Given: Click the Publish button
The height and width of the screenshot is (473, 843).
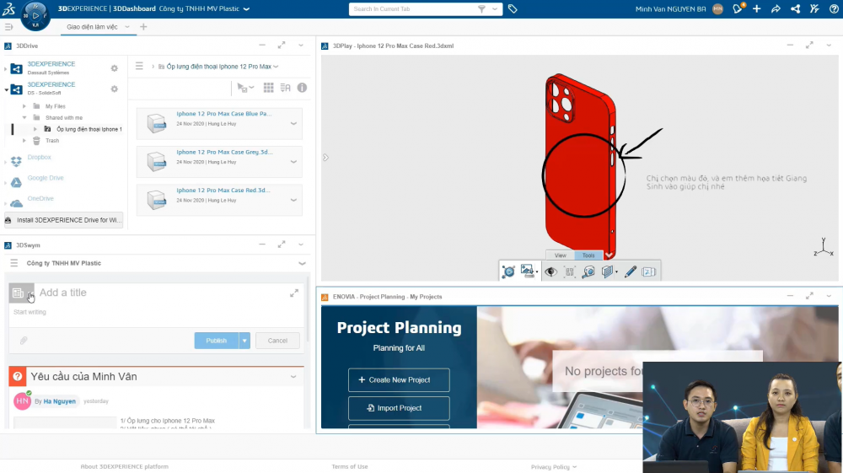Looking at the screenshot, I should point(216,341).
